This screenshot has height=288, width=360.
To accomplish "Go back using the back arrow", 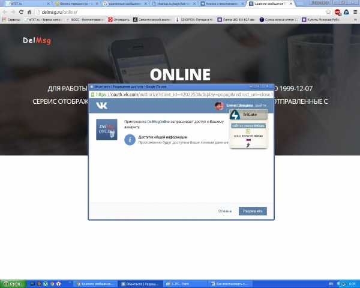I will (x=5, y=12).
